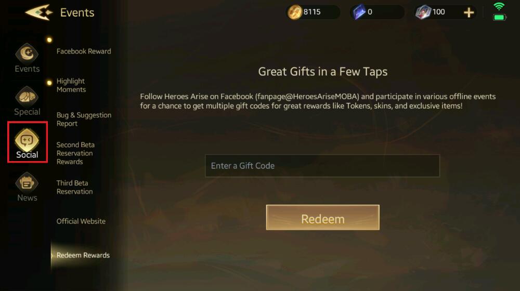Tap the voucher ticket currency icon

[x=423, y=12]
